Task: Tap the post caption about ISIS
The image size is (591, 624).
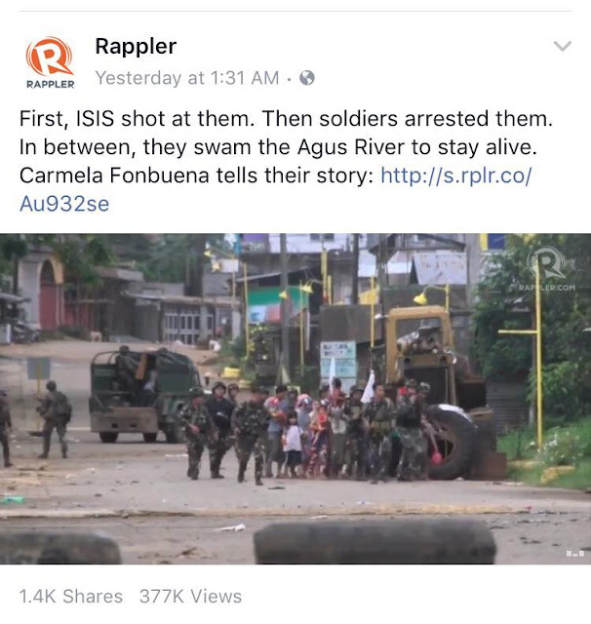Action: pos(286,161)
